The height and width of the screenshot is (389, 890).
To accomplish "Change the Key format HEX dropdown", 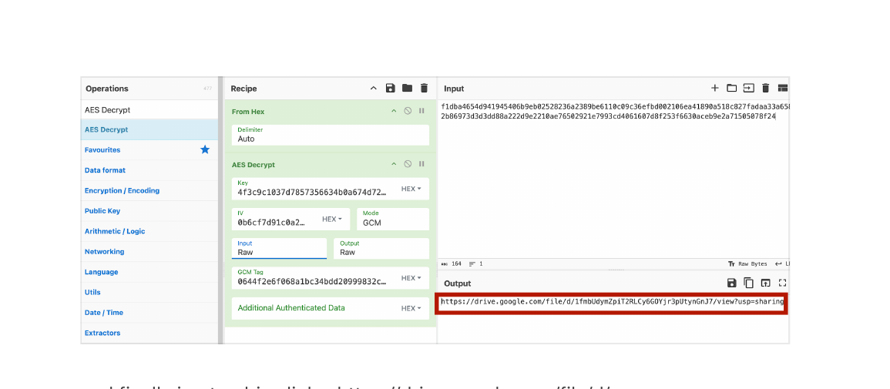I will (411, 189).
